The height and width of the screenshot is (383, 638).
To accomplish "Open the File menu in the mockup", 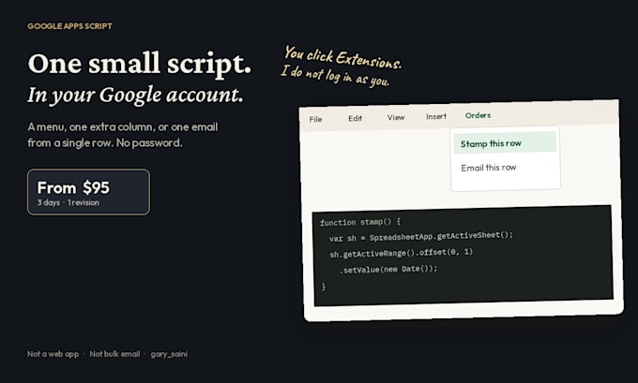I will 315,119.
